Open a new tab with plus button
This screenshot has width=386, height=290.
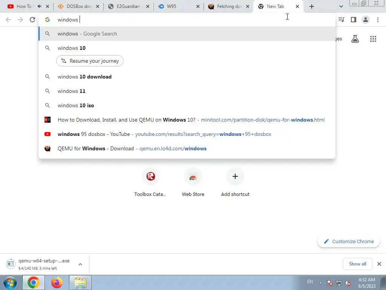[x=312, y=6]
